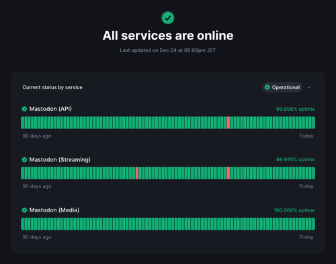Click the first red outage bar in Mastodon (Streaming)
This screenshot has height=264, width=336.
coord(137,173)
